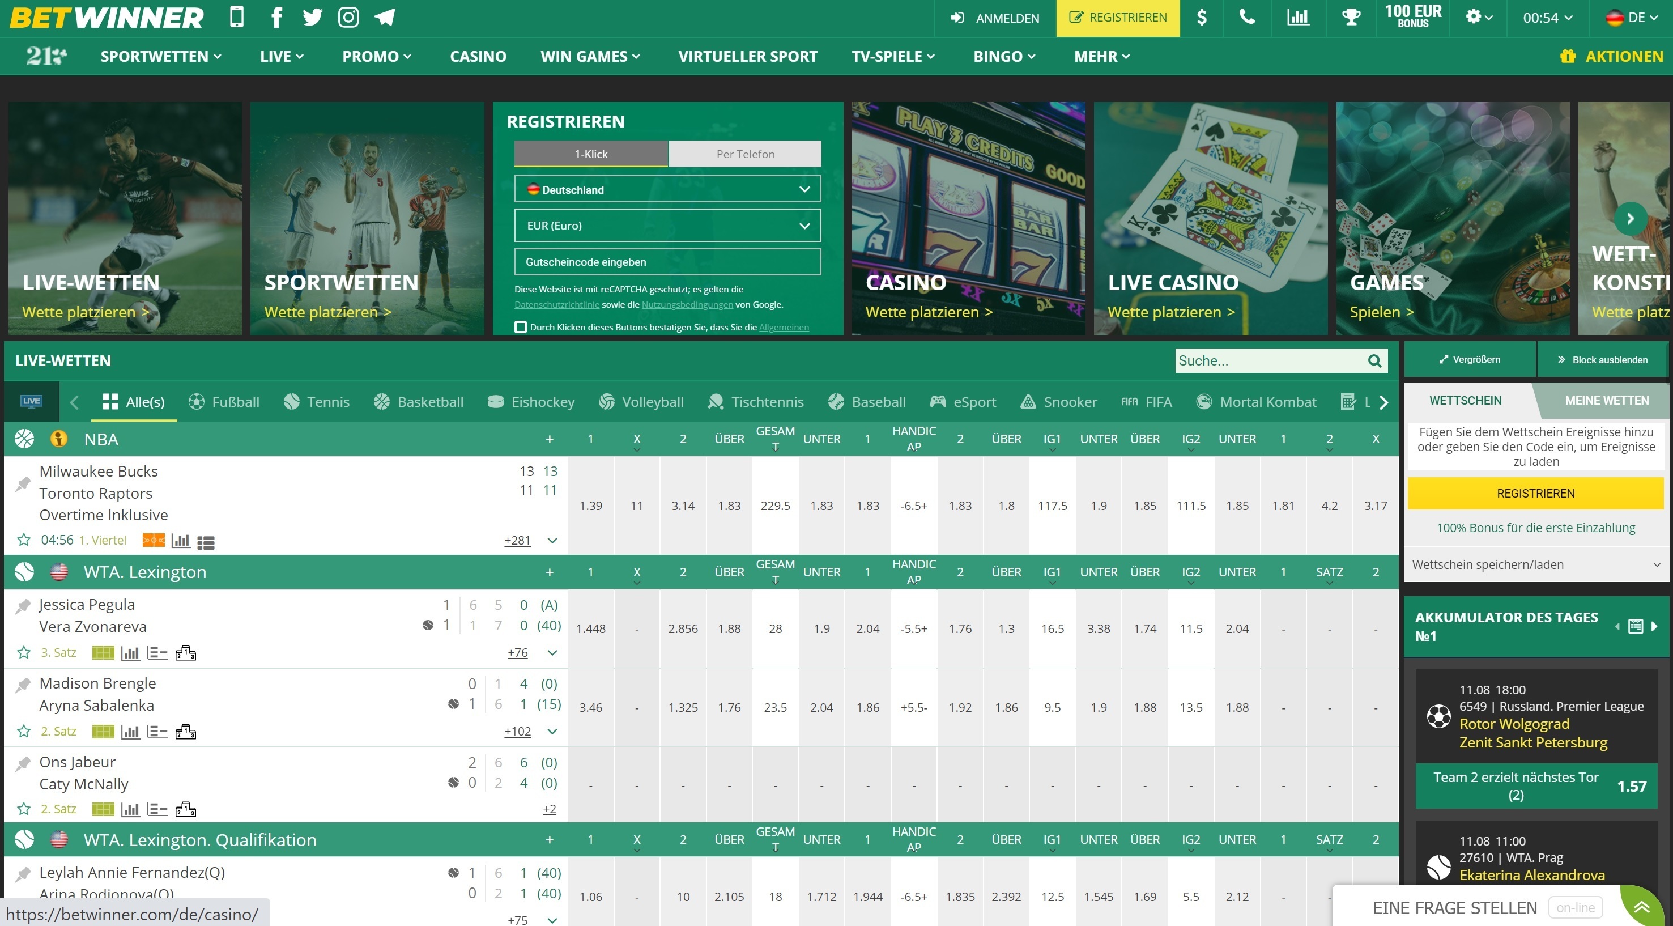
Task: Switch to the Per Telefon registration tab
Action: [x=744, y=154]
